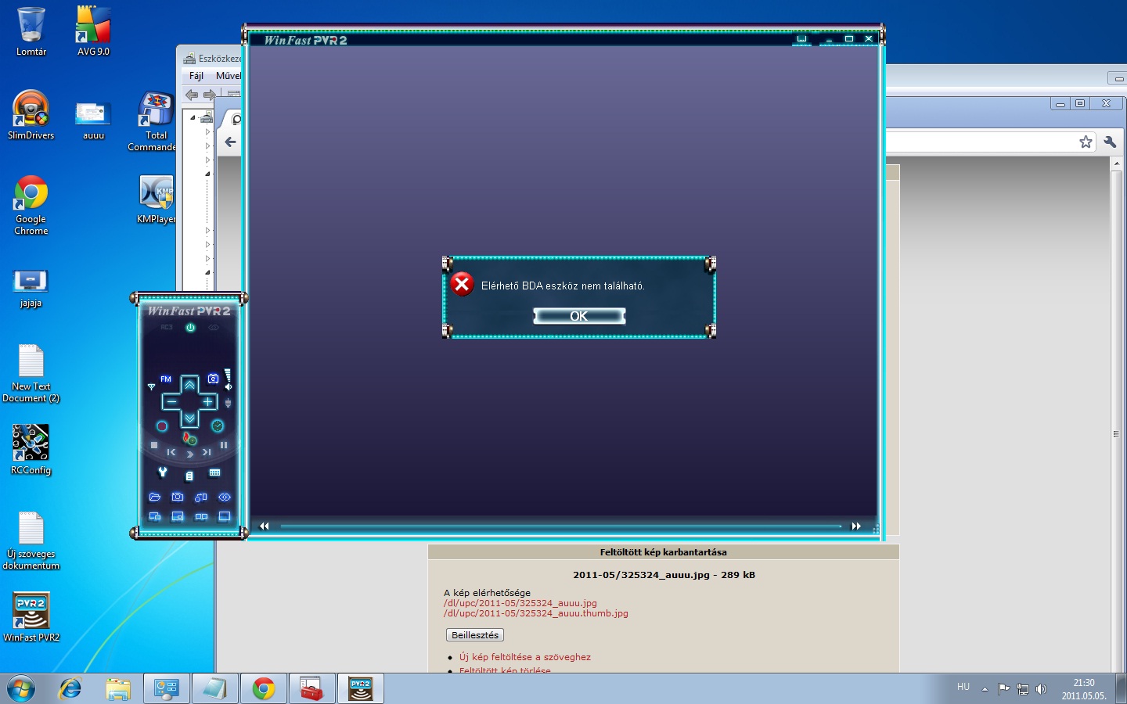Viewport: 1127px width, 704px height.
Task: Open tray volume speaker icon
Action: point(1041,689)
